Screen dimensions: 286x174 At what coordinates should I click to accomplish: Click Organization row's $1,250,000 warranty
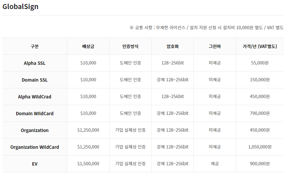point(88,130)
